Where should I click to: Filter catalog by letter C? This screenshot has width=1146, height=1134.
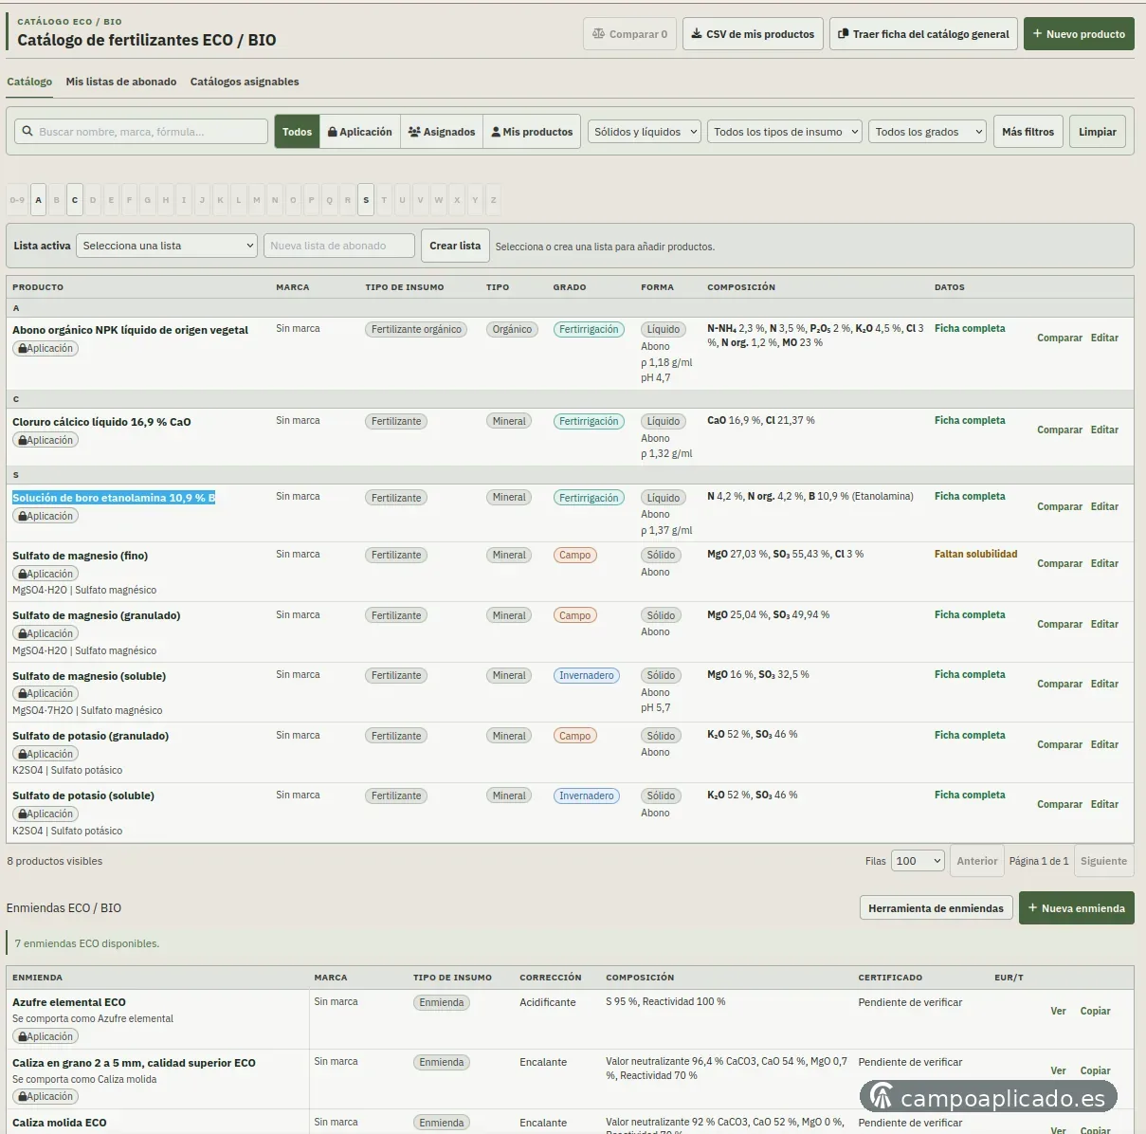(75, 200)
